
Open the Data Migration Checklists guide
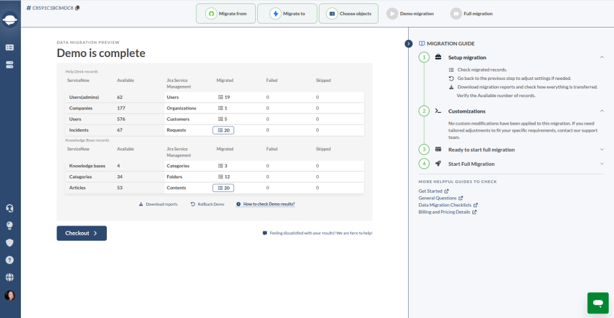(448, 205)
